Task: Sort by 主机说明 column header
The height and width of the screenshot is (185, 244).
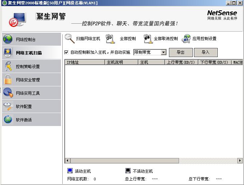Action: click(121, 62)
